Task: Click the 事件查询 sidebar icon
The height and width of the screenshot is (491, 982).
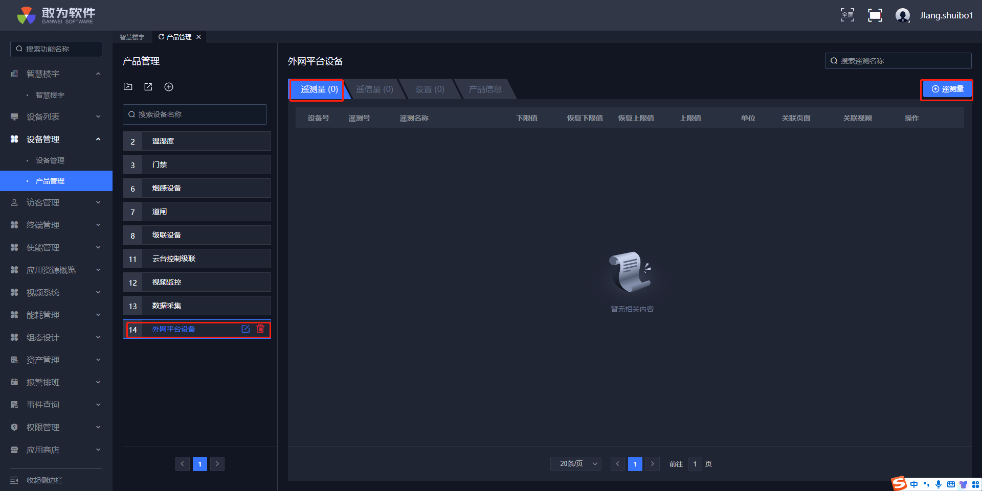Action: [14, 405]
